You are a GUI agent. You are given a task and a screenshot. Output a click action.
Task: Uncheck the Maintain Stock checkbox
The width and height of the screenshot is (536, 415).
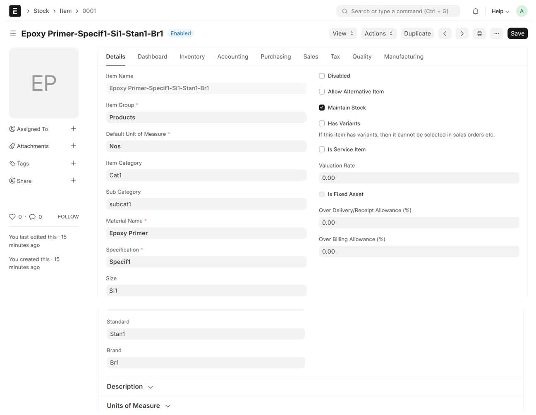(322, 108)
